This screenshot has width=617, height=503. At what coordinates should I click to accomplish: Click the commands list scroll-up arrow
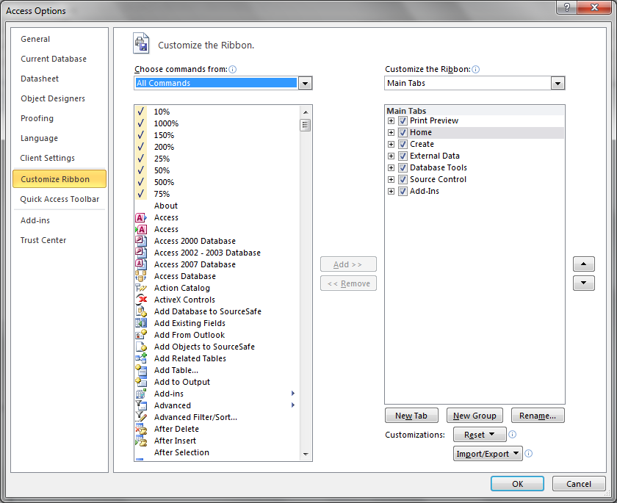click(306, 112)
